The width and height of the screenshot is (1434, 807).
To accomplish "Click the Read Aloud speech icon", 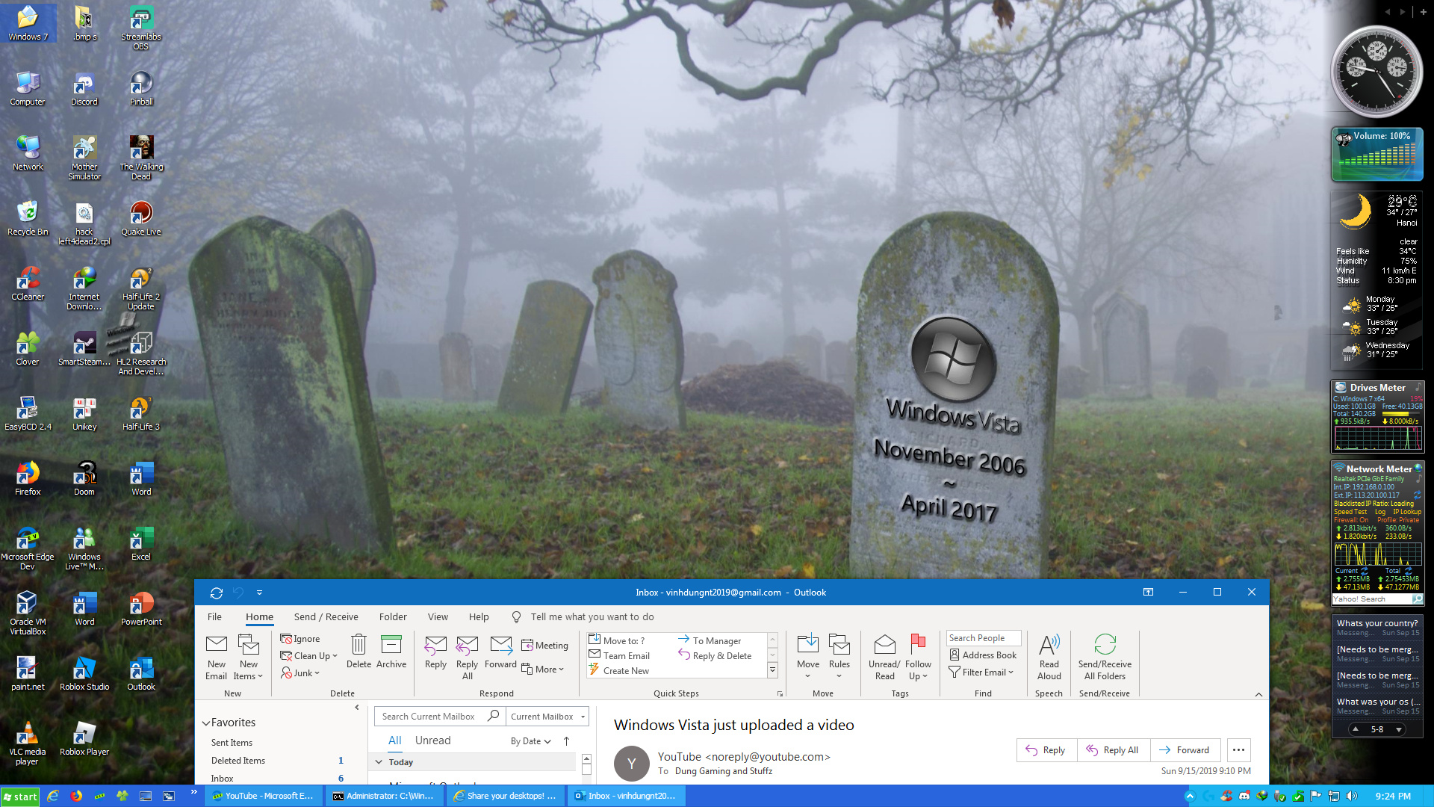I will coord(1049,644).
